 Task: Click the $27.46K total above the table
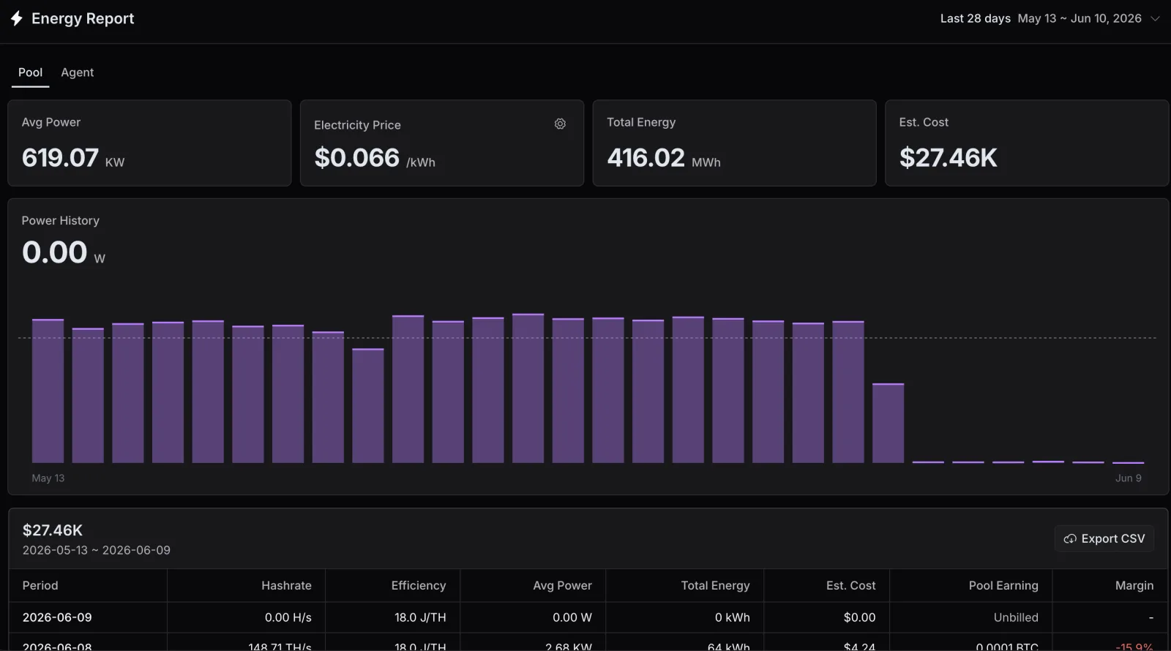pos(53,530)
